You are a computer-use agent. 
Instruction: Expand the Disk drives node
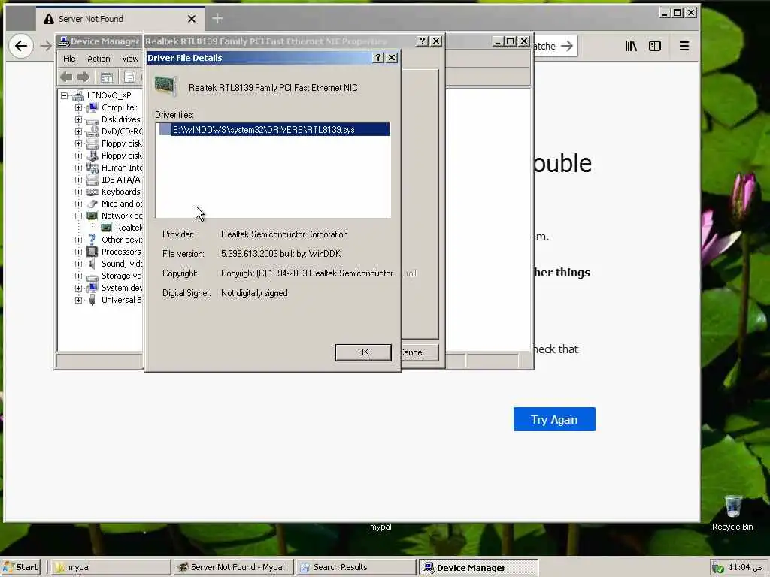(x=78, y=119)
